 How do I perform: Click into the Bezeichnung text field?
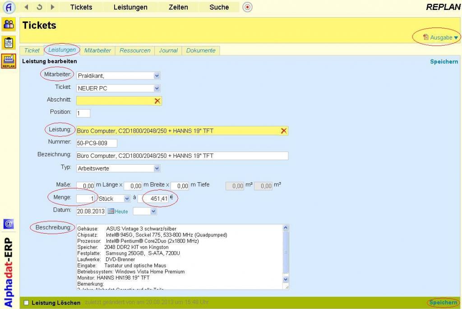coord(182,156)
